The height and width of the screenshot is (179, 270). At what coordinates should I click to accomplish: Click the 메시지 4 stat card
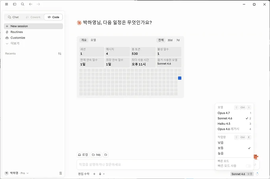(x=117, y=52)
